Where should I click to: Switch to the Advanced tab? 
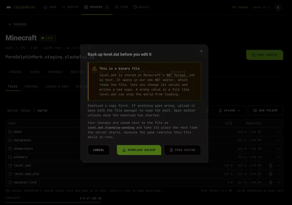178,72
